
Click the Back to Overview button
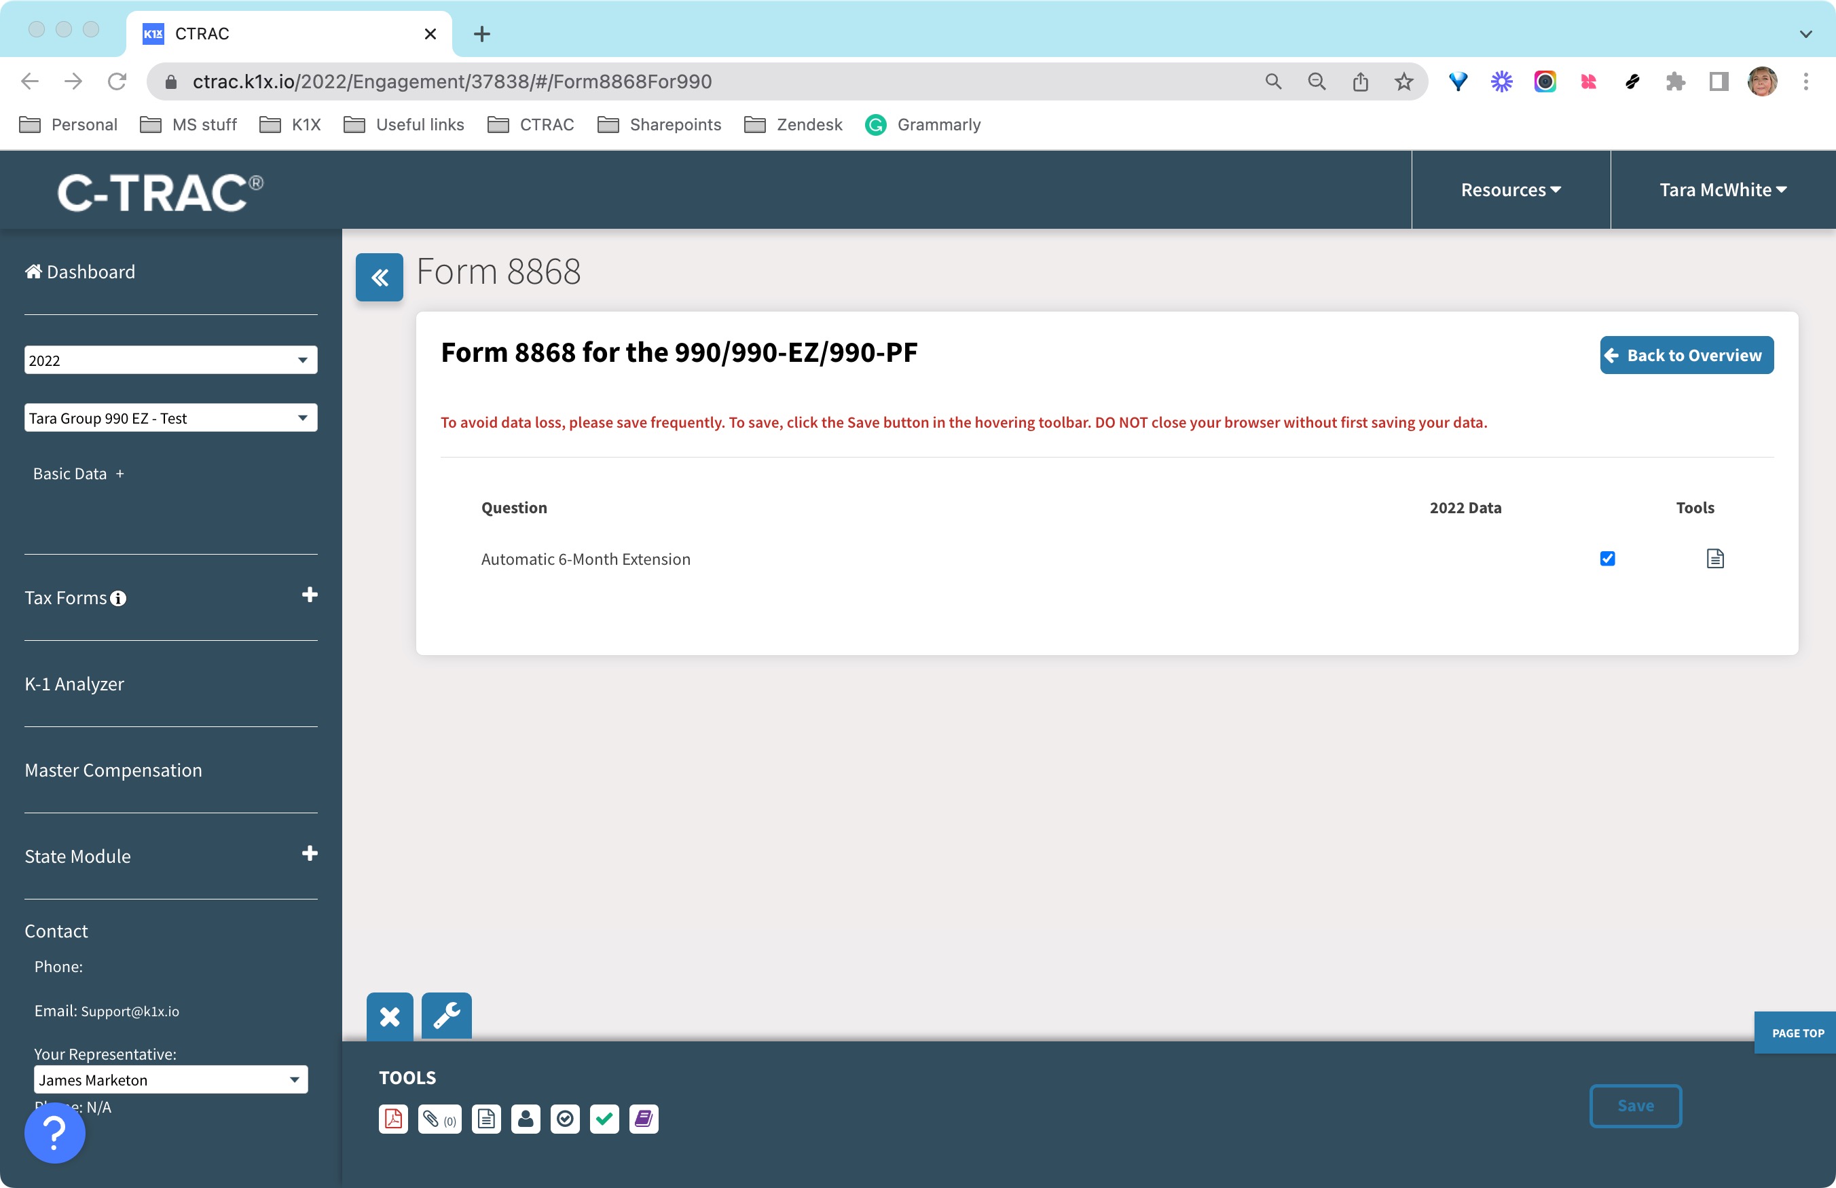tap(1687, 355)
